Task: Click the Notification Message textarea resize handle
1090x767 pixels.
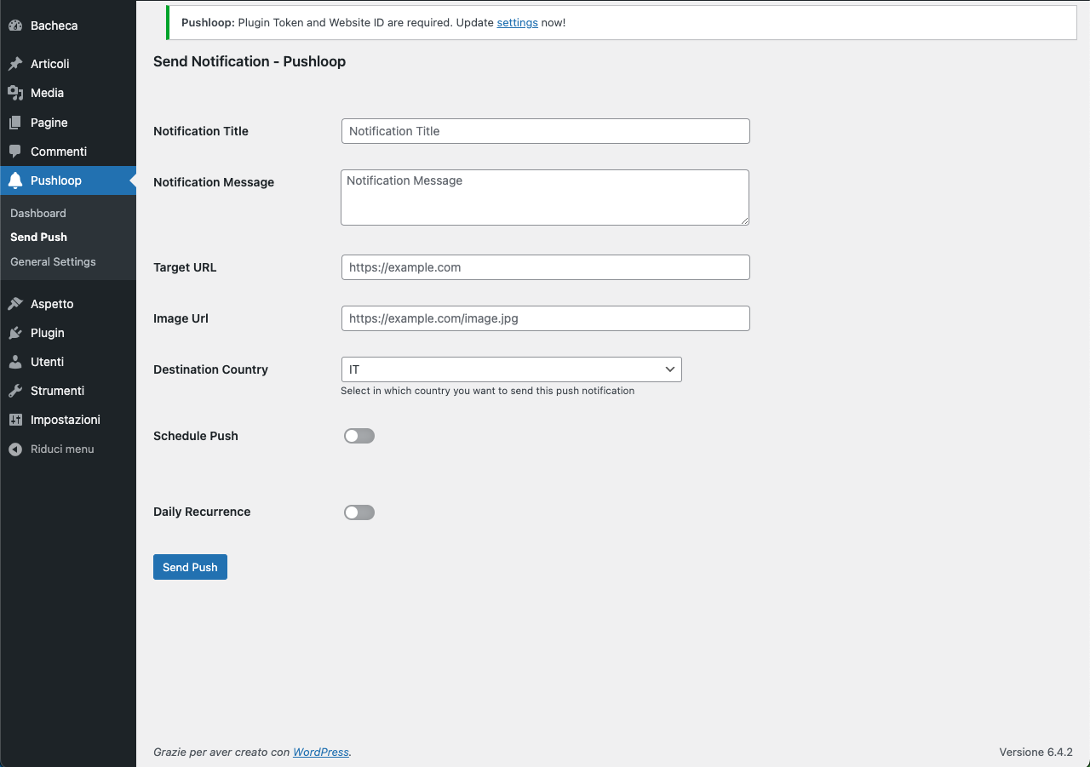Action: (x=743, y=220)
